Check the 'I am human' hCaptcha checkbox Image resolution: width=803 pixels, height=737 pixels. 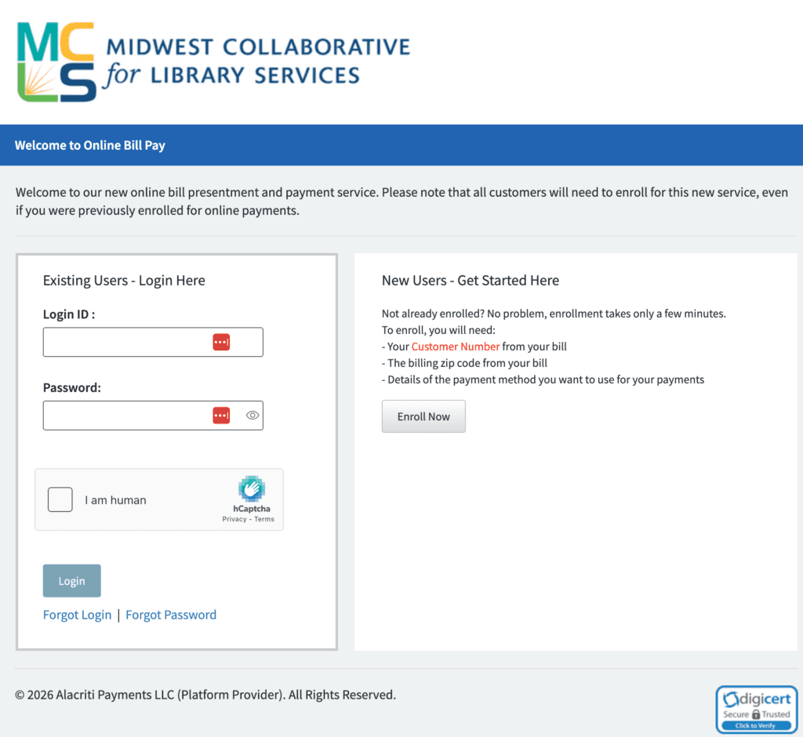pos(60,499)
